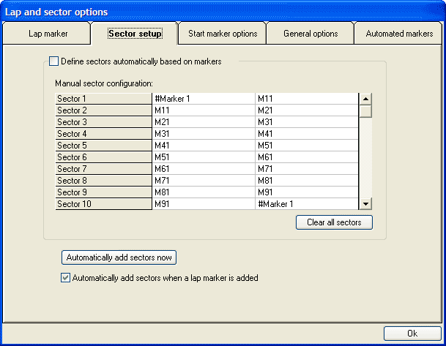Confirm the dialog with the Ok button
The width and height of the screenshot is (446, 346).
pyautogui.click(x=412, y=333)
